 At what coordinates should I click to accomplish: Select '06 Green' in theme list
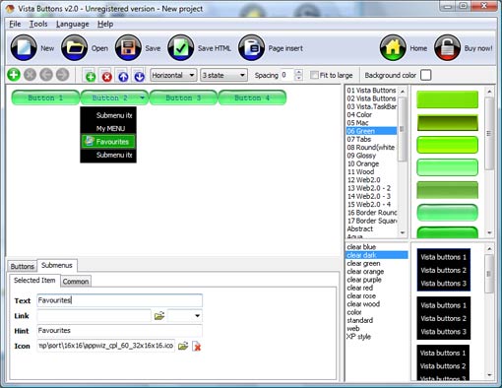coord(371,131)
